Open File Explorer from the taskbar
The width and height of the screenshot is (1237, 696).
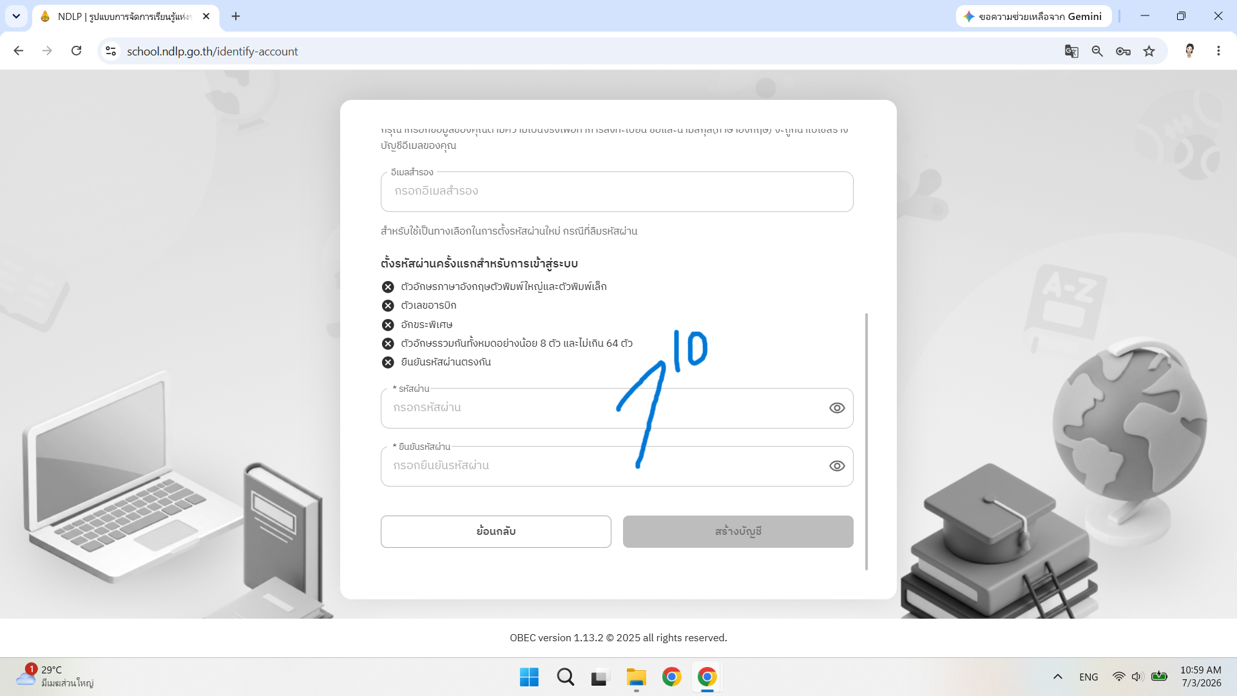click(636, 677)
